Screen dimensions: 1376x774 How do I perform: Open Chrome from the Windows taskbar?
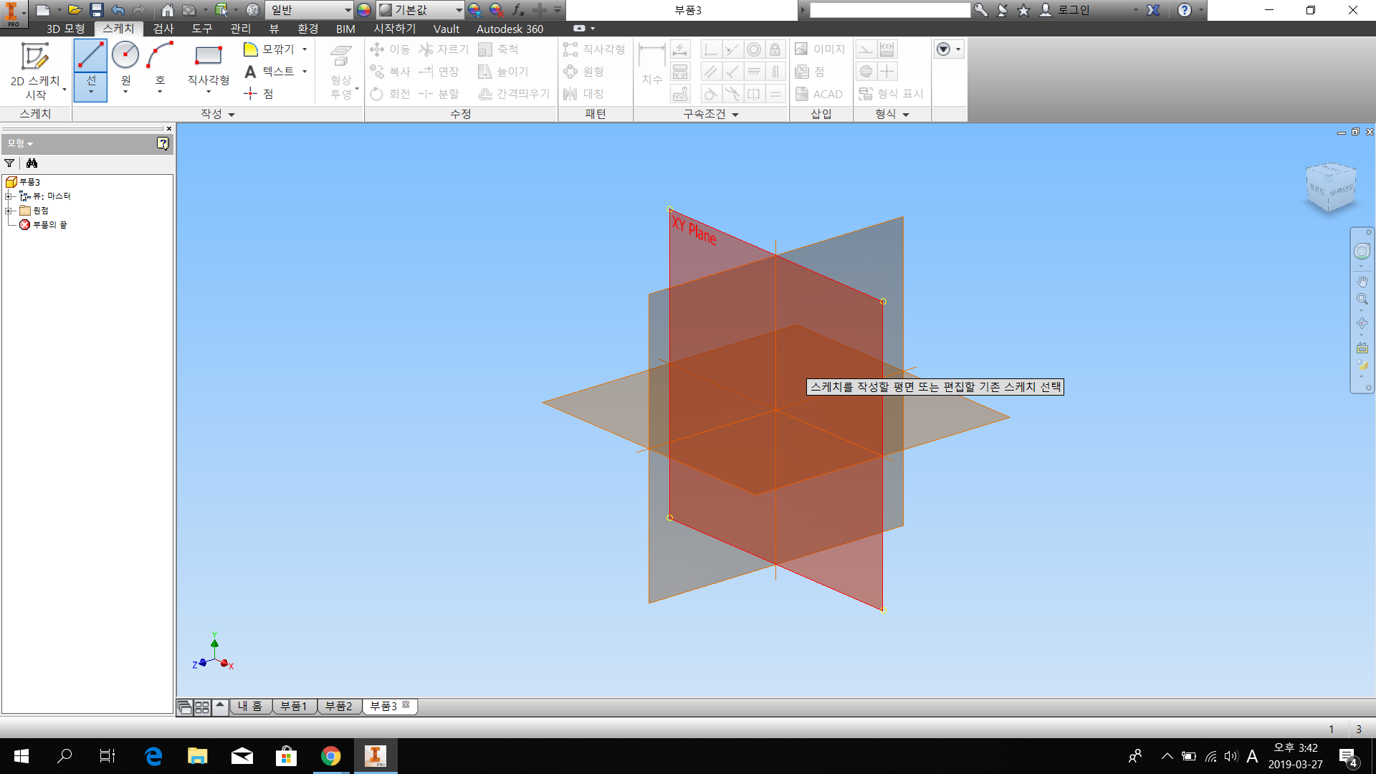pos(330,756)
